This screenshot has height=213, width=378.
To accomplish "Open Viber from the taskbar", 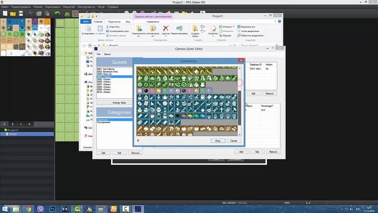I will (40, 209).
